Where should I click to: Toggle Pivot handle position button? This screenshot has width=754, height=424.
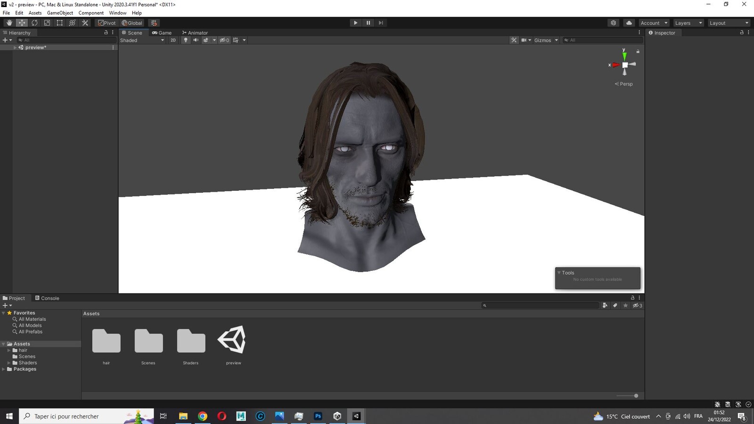107,23
